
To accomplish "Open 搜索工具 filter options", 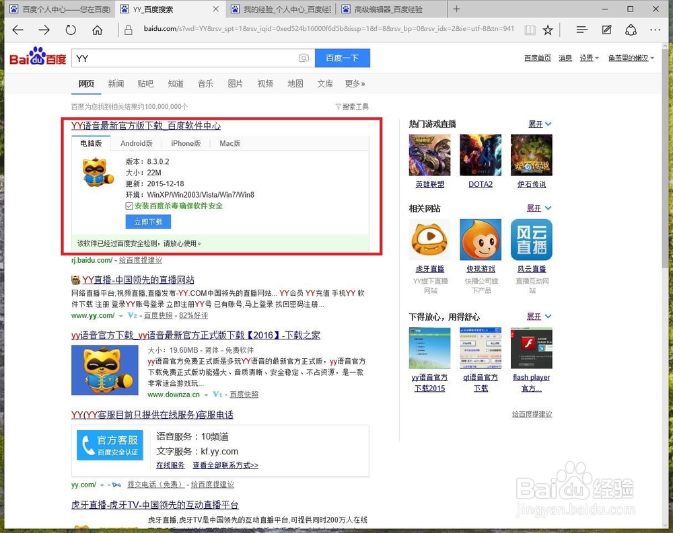I will click(352, 107).
